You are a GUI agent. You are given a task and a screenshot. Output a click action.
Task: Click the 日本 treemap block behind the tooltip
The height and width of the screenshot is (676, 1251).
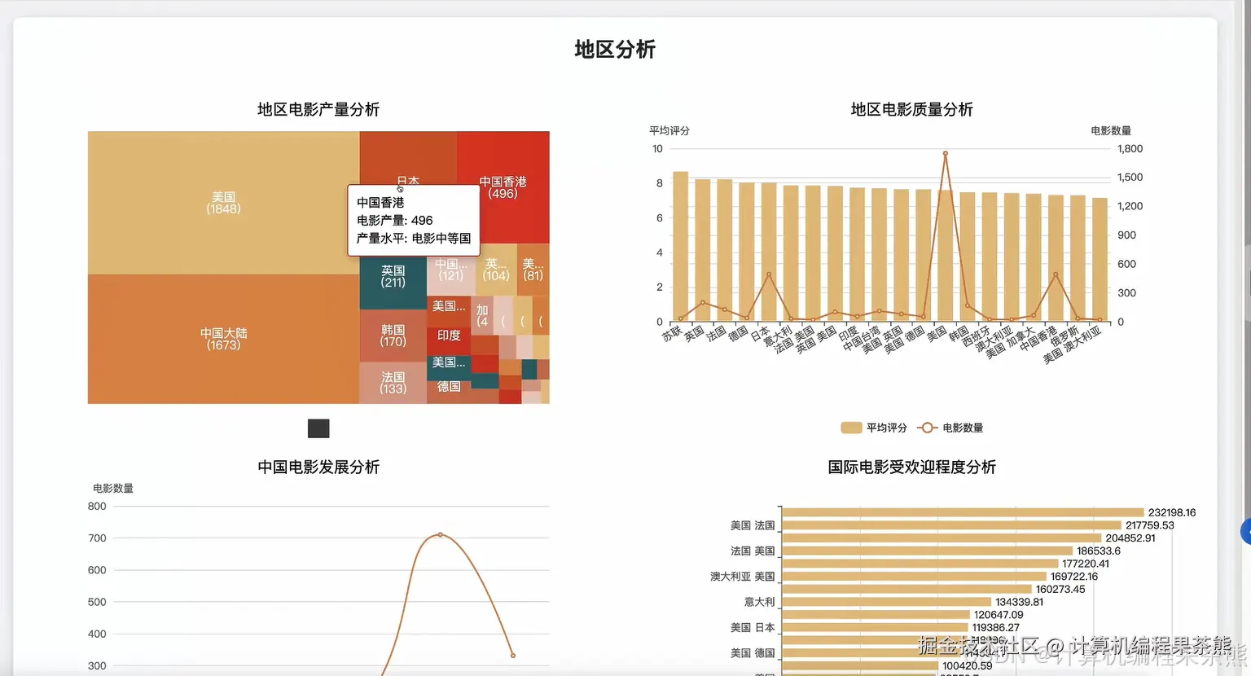(x=407, y=158)
